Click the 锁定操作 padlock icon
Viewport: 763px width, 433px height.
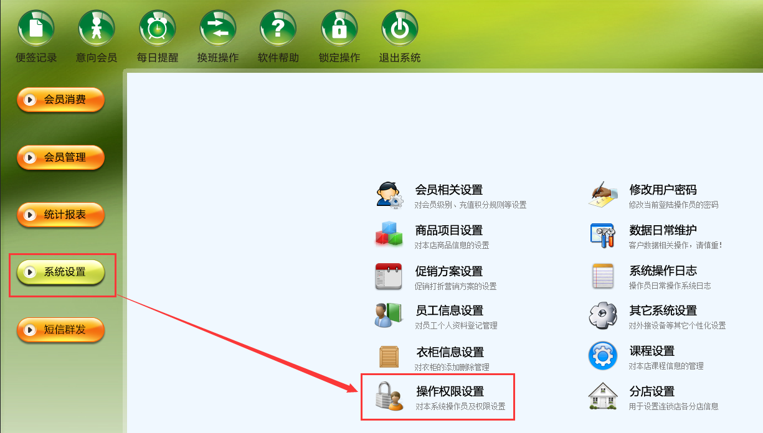[x=339, y=28]
